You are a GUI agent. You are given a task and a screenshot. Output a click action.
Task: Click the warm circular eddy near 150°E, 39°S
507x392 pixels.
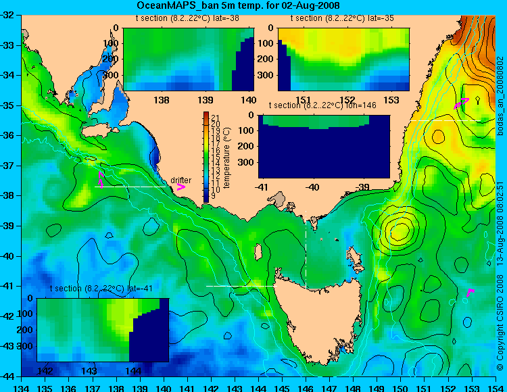[x=401, y=230]
